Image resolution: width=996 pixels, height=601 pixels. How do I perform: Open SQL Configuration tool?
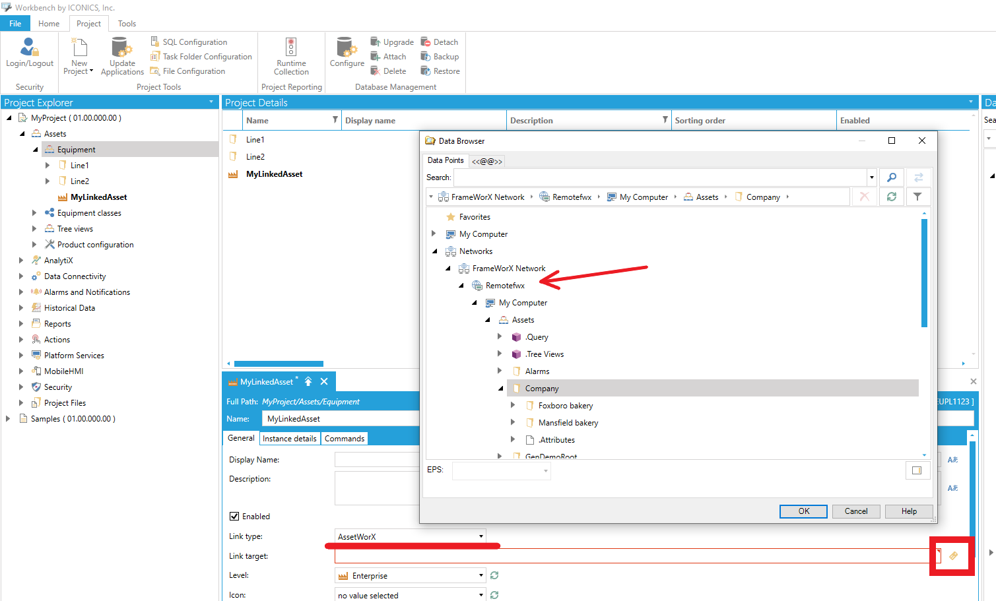tap(189, 42)
